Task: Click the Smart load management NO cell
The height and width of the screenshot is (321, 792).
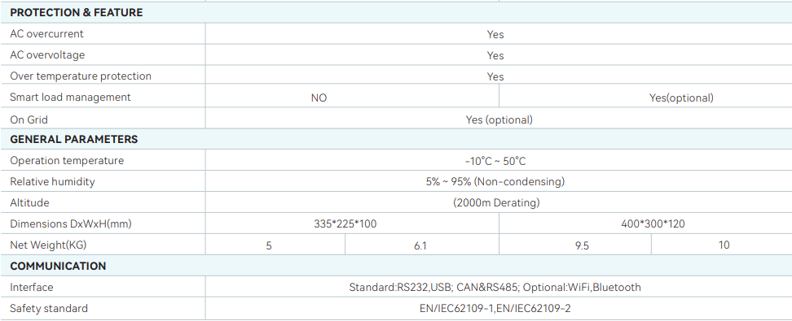Action: click(319, 98)
